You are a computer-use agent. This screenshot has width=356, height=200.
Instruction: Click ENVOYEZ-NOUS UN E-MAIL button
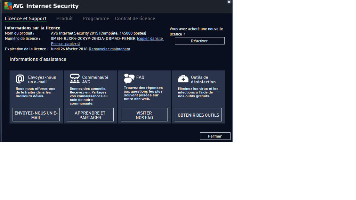pos(36,115)
